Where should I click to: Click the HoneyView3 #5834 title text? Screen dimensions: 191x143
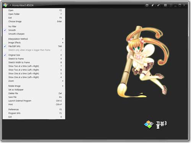[x=23, y=5]
